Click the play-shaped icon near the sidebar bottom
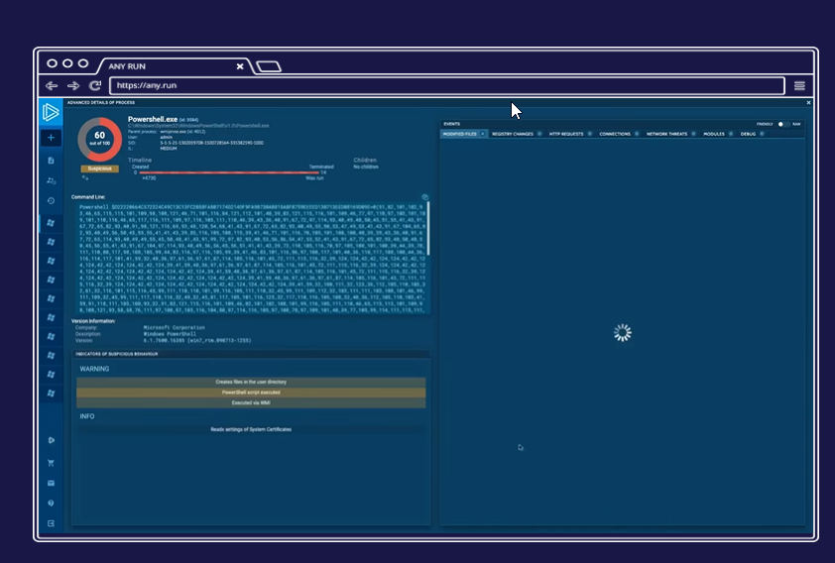The image size is (835, 563). (52, 440)
